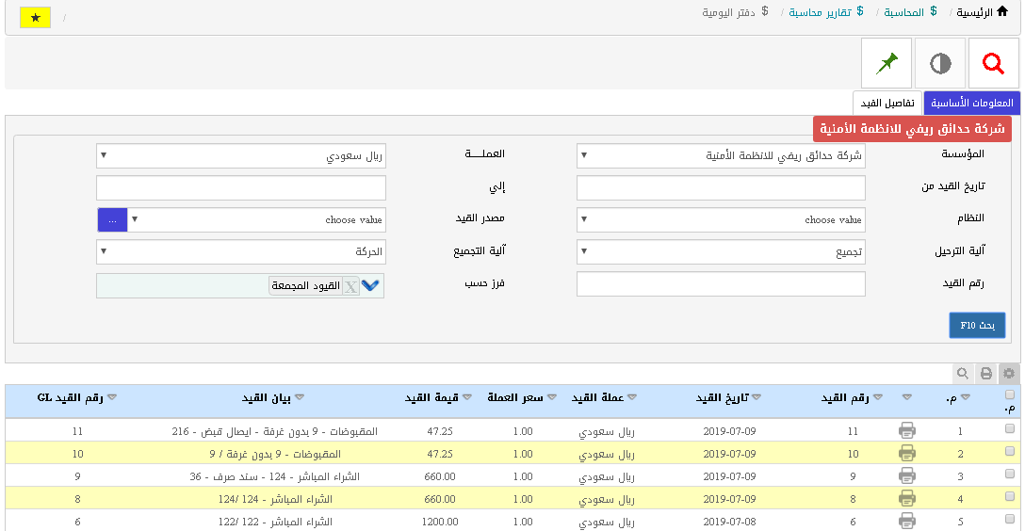The height and width of the screenshot is (531, 1025).
Task: Click the small grid search icon above table
Action: point(962,374)
